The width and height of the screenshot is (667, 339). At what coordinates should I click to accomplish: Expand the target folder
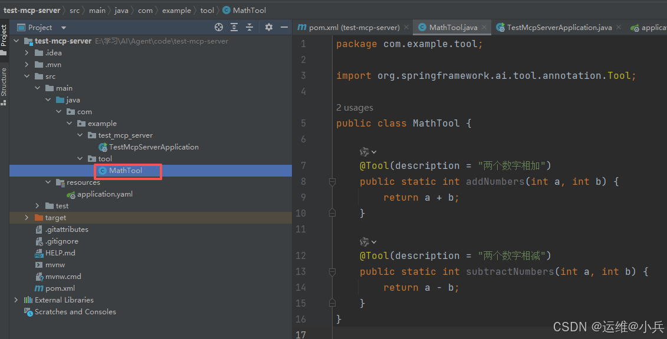pos(27,218)
